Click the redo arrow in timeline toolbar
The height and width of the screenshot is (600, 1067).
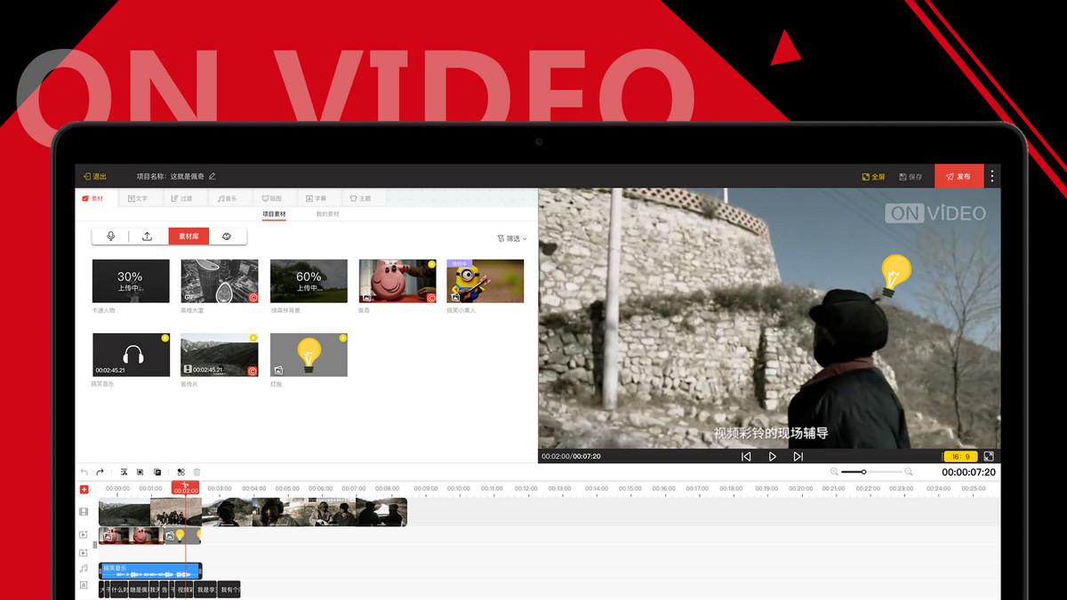pyautogui.click(x=100, y=472)
